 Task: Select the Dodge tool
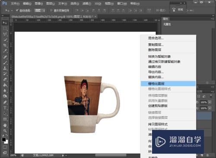[5, 96]
